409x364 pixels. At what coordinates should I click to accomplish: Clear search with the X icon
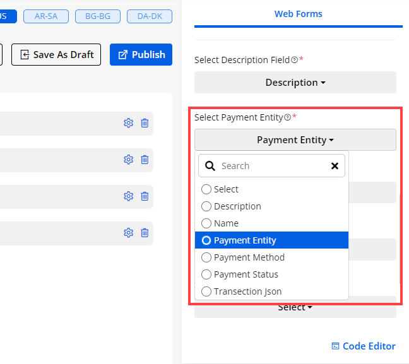[335, 166]
